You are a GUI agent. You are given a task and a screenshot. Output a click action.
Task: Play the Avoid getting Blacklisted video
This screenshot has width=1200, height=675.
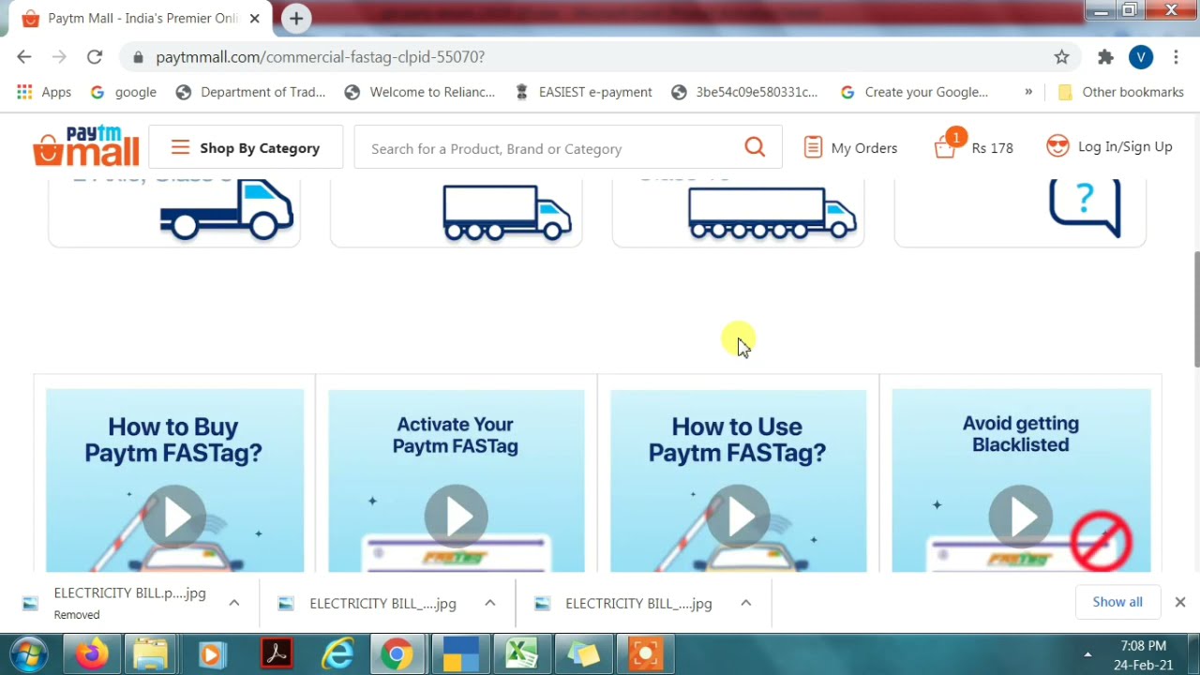click(x=1021, y=516)
